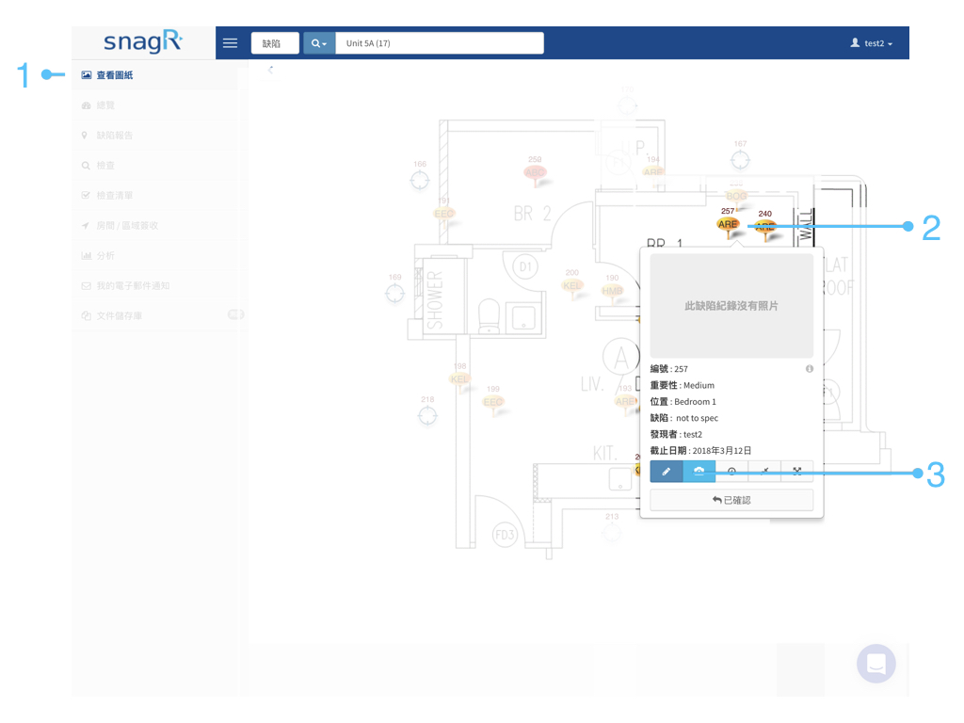Click target marker 169 on the plan
The image size is (964, 723).
(394, 294)
